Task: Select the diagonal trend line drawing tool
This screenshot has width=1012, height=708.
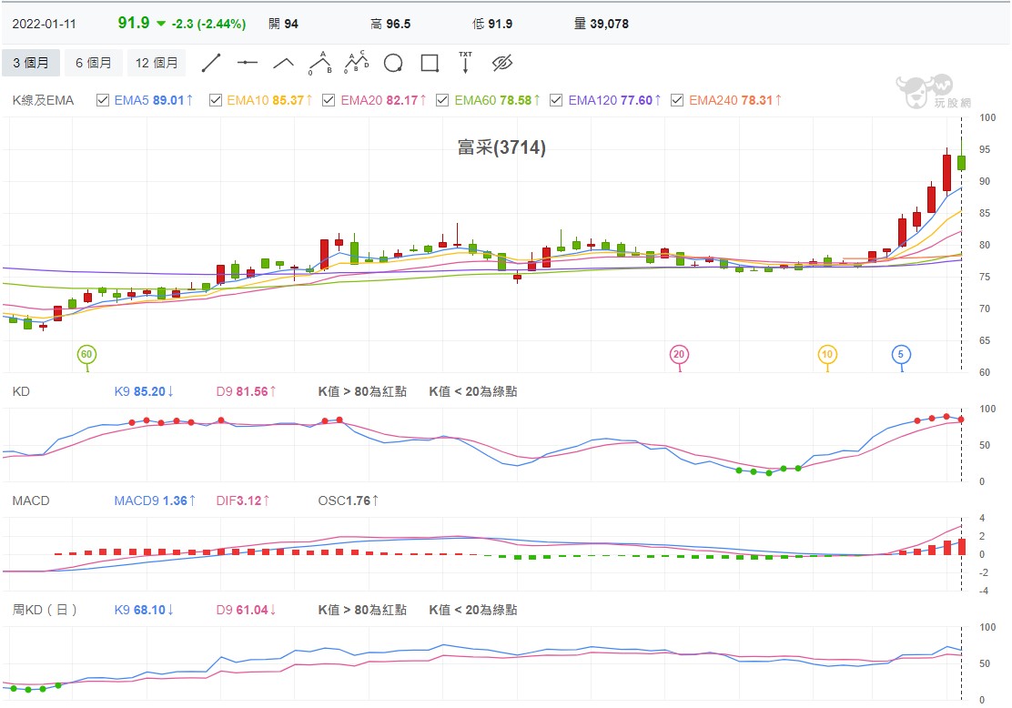Action: [x=211, y=63]
